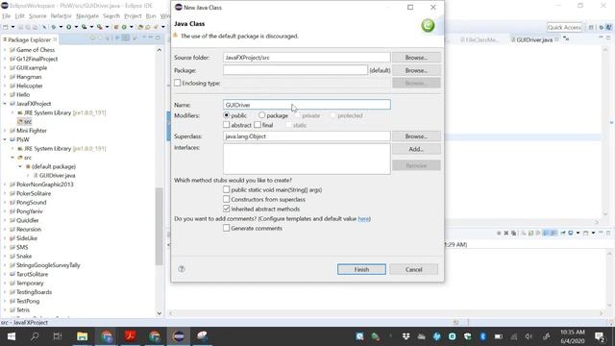Check the final modifier checkbox
This screenshot has width=615, height=346.
click(258, 125)
